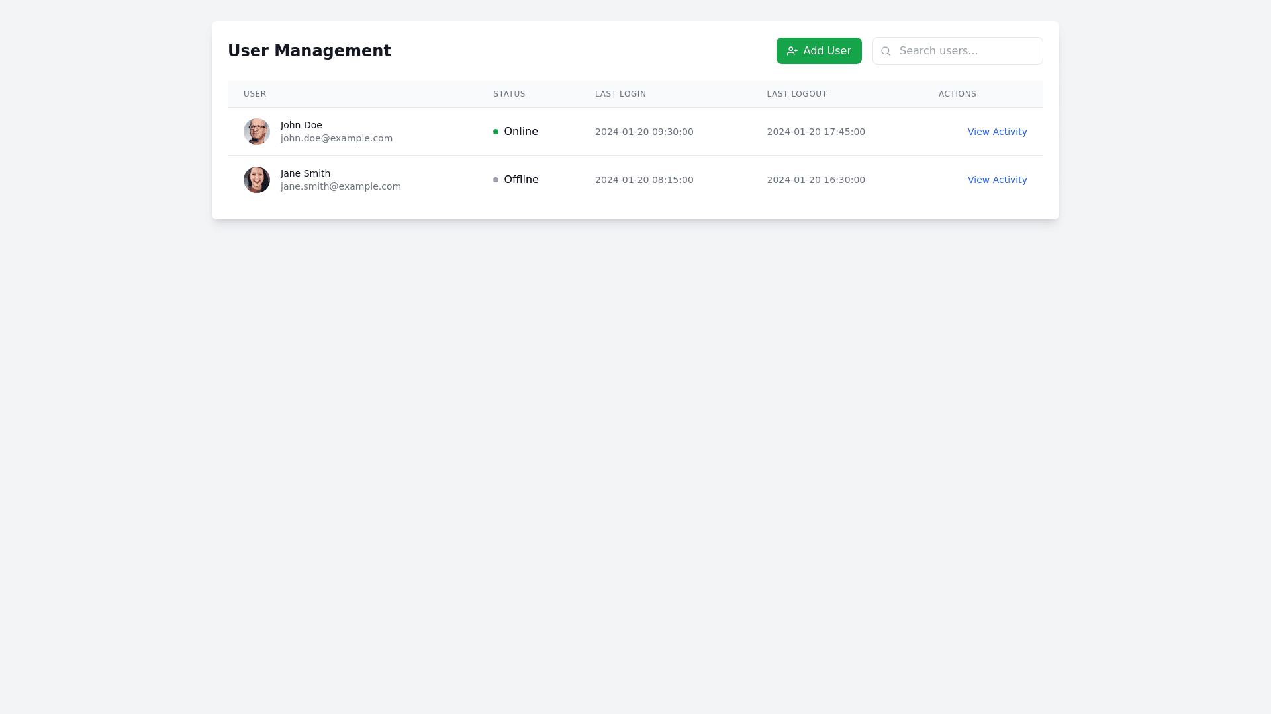
Task: Click the Actions column header
Action: coord(957,94)
